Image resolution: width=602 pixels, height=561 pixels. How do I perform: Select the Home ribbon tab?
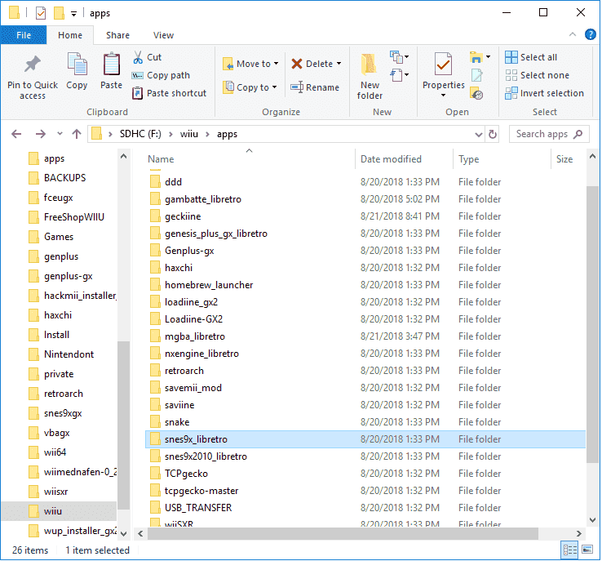coord(70,35)
